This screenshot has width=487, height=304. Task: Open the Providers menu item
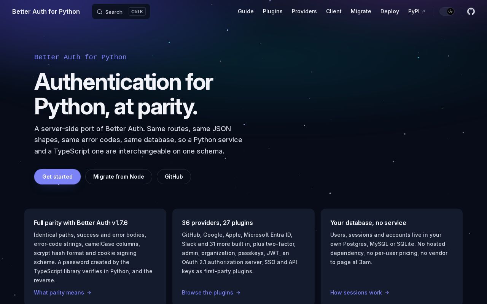click(x=304, y=11)
